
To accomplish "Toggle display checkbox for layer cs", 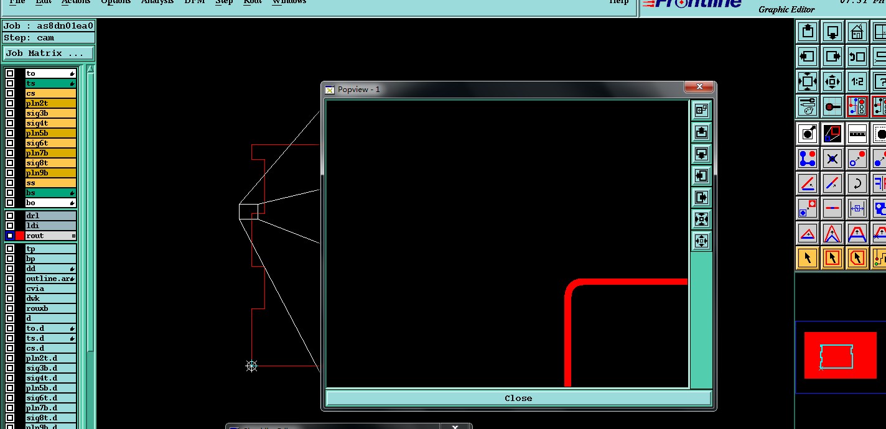I will (x=10, y=93).
